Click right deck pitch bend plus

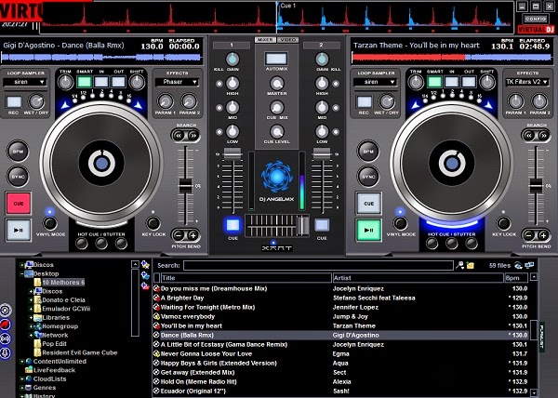(x=543, y=235)
